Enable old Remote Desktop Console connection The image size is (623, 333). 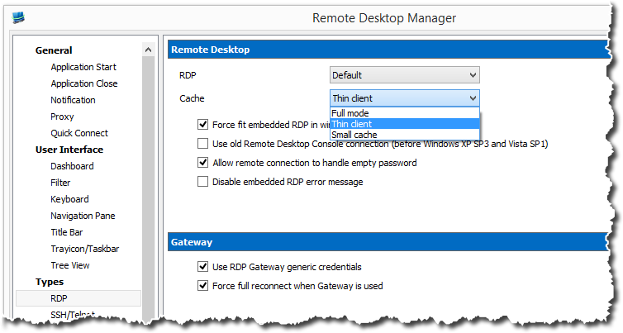click(203, 144)
